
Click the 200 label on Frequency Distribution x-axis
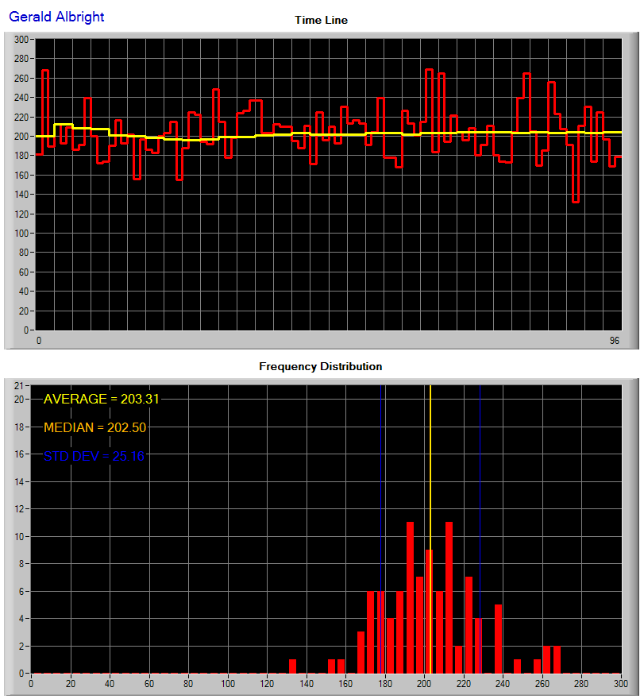[424, 684]
